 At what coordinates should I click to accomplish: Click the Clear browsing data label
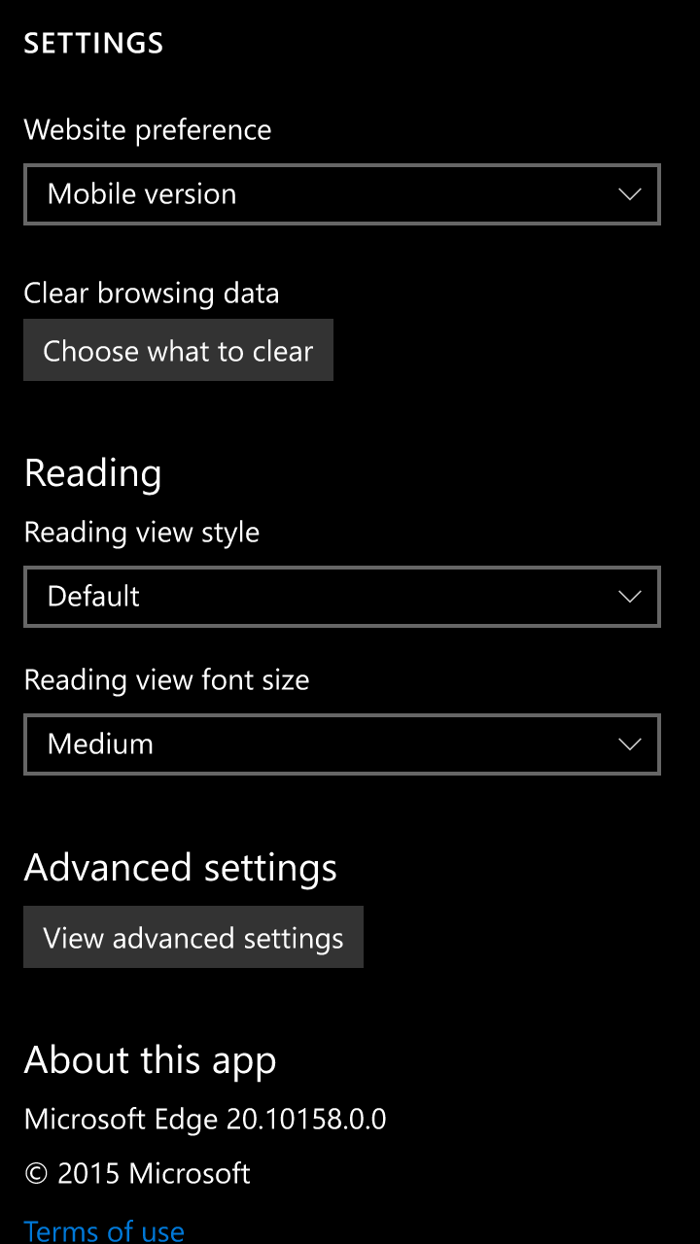pos(152,293)
